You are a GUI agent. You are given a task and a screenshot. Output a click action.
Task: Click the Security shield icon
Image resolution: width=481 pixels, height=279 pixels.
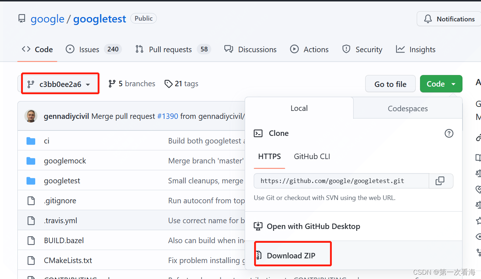[x=346, y=49]
